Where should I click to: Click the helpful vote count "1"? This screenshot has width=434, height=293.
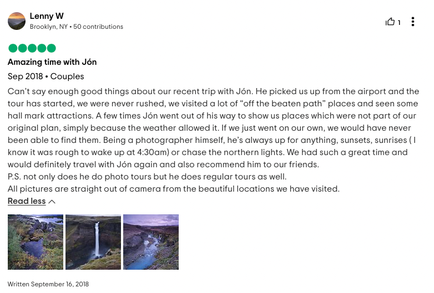[x=399, y=23]
